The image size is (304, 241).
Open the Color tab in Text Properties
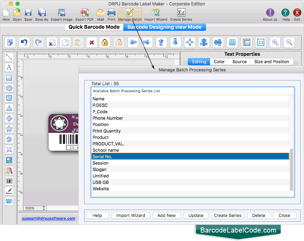coord(219,62)
